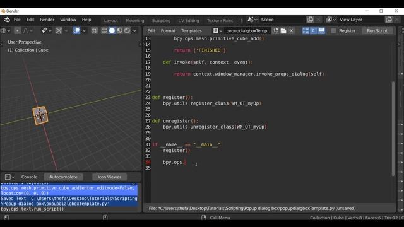This screenshot has height=227, width=404.
Task: Enable the Register checkbox
Action: [333, 31]
